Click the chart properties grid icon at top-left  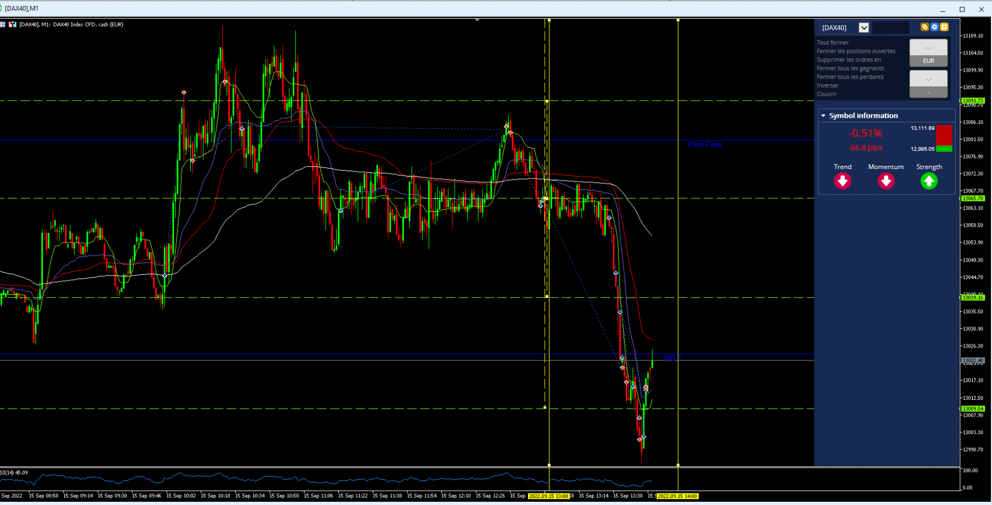[3, 24]
